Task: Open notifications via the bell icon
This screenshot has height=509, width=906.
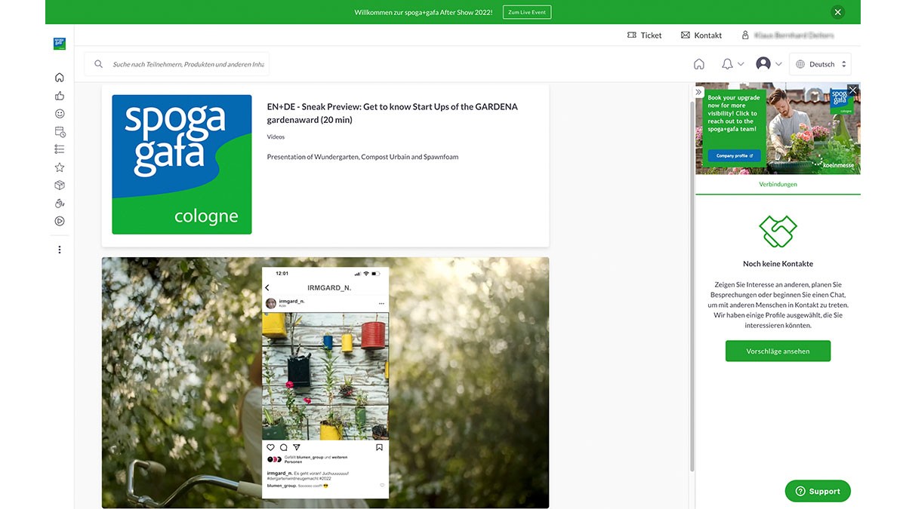Action: pos(727,64)
